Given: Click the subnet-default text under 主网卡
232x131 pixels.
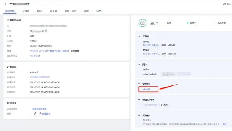Looking at the screenshot, I should 150,74.
